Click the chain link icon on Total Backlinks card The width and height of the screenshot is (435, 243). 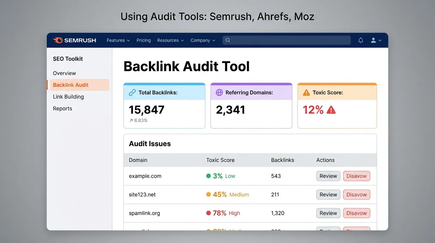(132, 92)
